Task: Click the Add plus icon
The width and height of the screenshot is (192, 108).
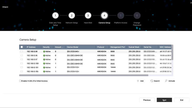Action: pos(138,81)
